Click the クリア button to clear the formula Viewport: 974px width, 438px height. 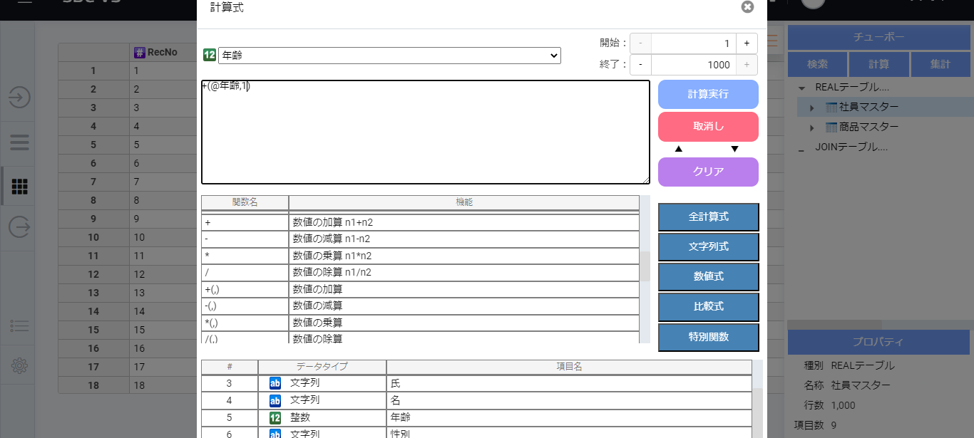707,172
